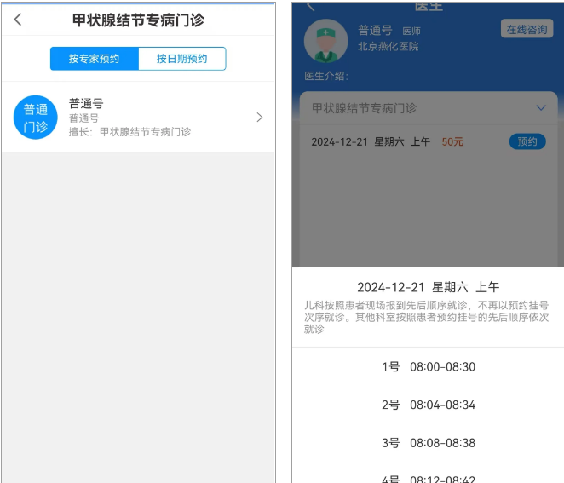The width and height of the screenshot is (564, 483).
Task: Tap the time sheet header 2024-12-21 星期六 上午
Action: point(428,287)
